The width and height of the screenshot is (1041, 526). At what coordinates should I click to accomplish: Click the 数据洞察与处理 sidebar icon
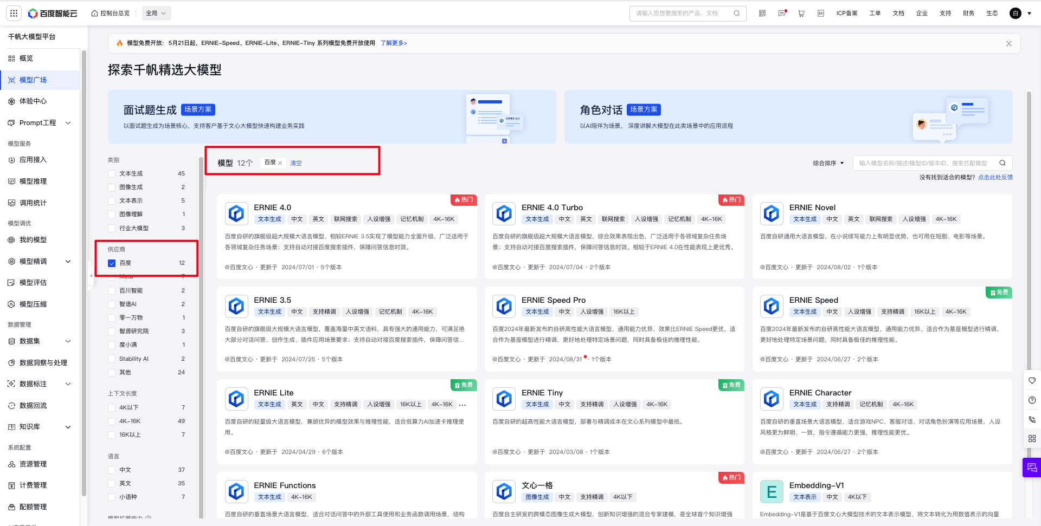(11, 363)
